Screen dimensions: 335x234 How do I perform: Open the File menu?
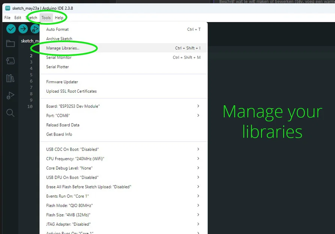pos(7,18)
